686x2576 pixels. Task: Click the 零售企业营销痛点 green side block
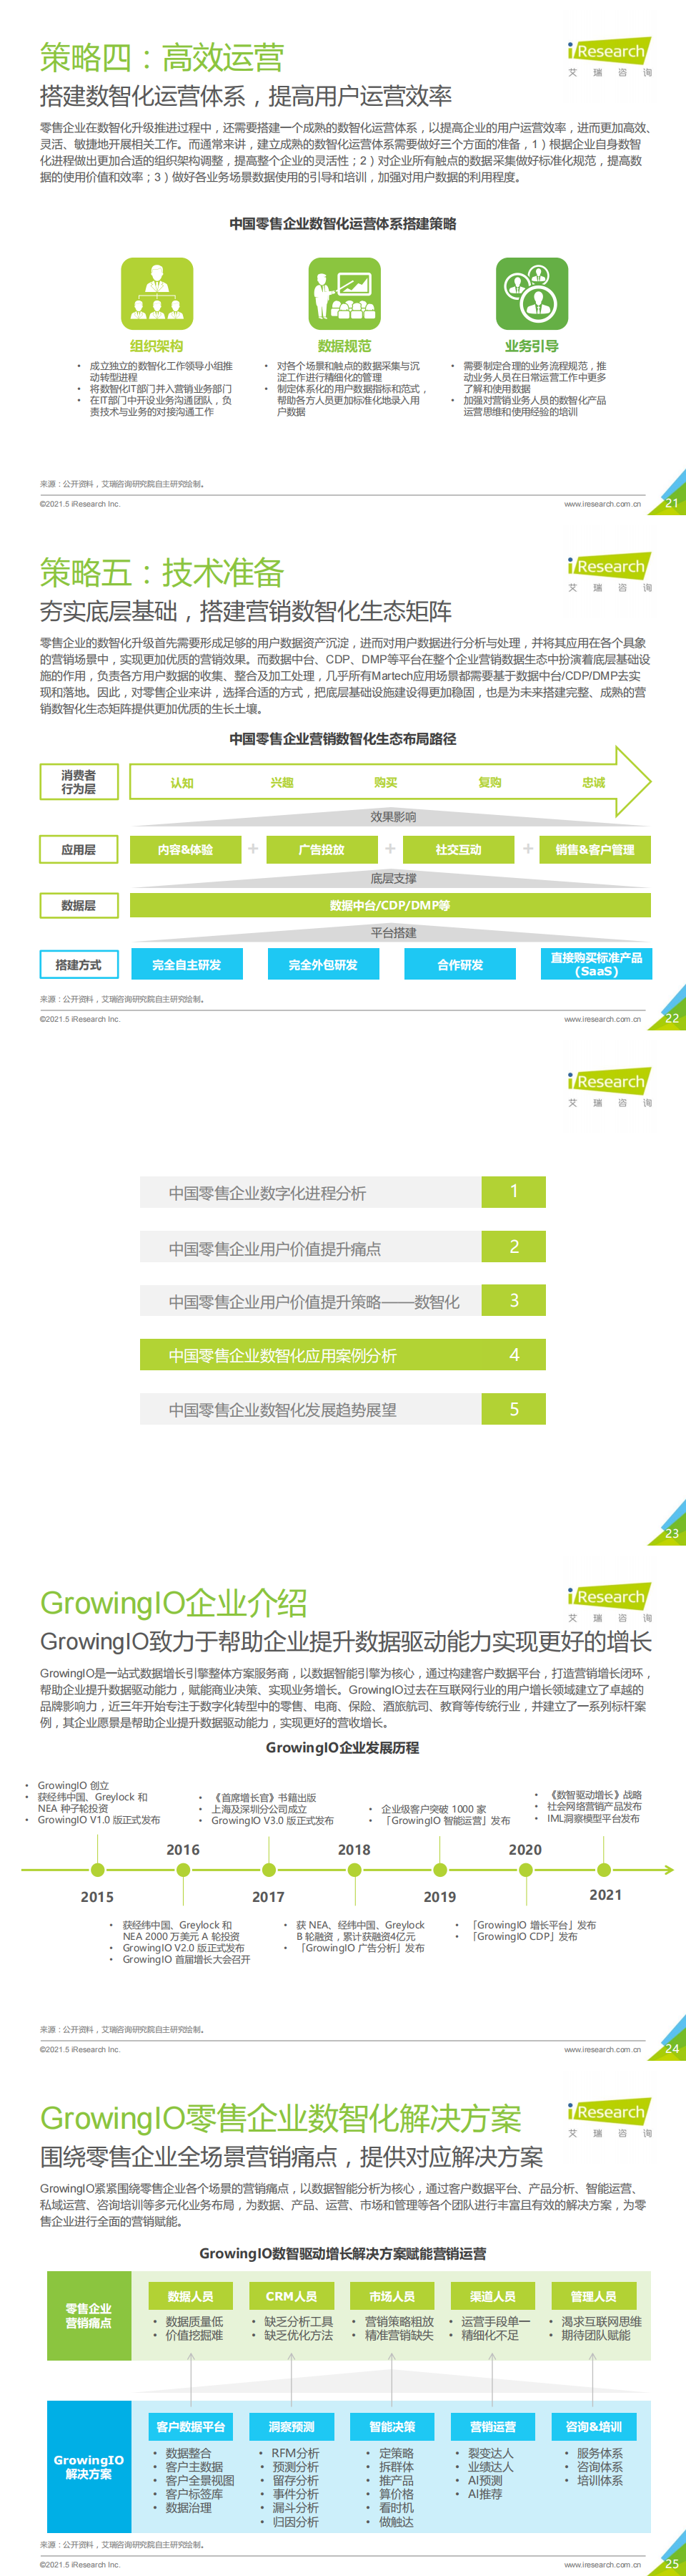point(89,2316)
